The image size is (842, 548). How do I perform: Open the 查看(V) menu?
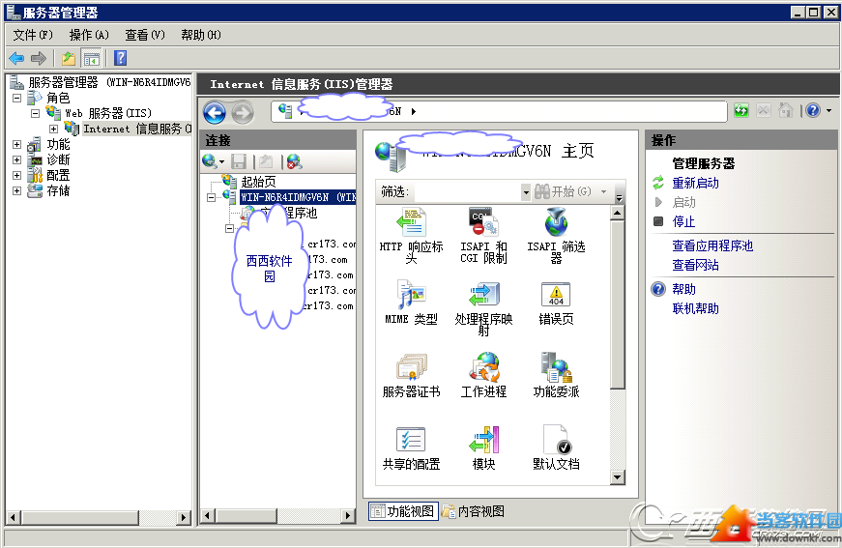click(144, 35)
